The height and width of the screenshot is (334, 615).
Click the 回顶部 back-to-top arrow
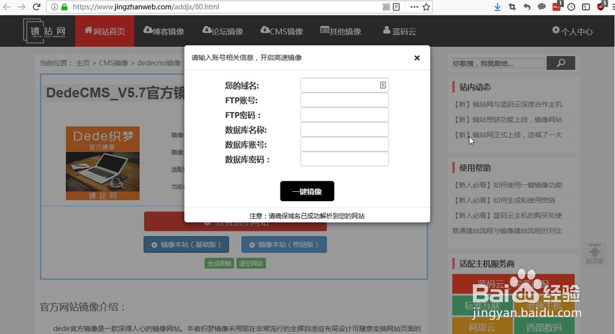coord(595,253)
